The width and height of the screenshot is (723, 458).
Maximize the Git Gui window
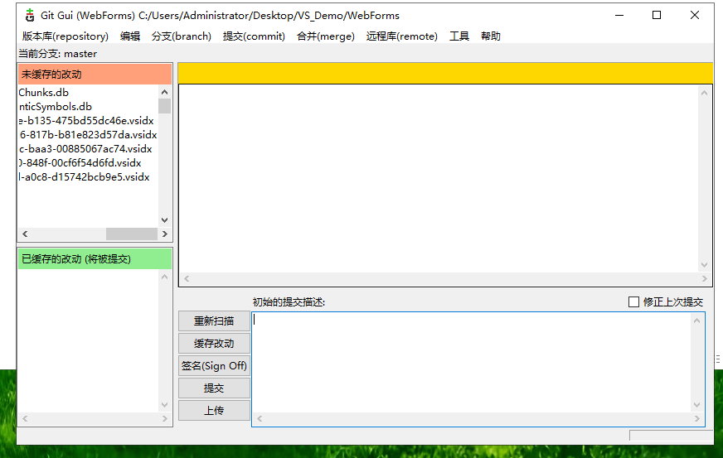(x=657, y=15)
